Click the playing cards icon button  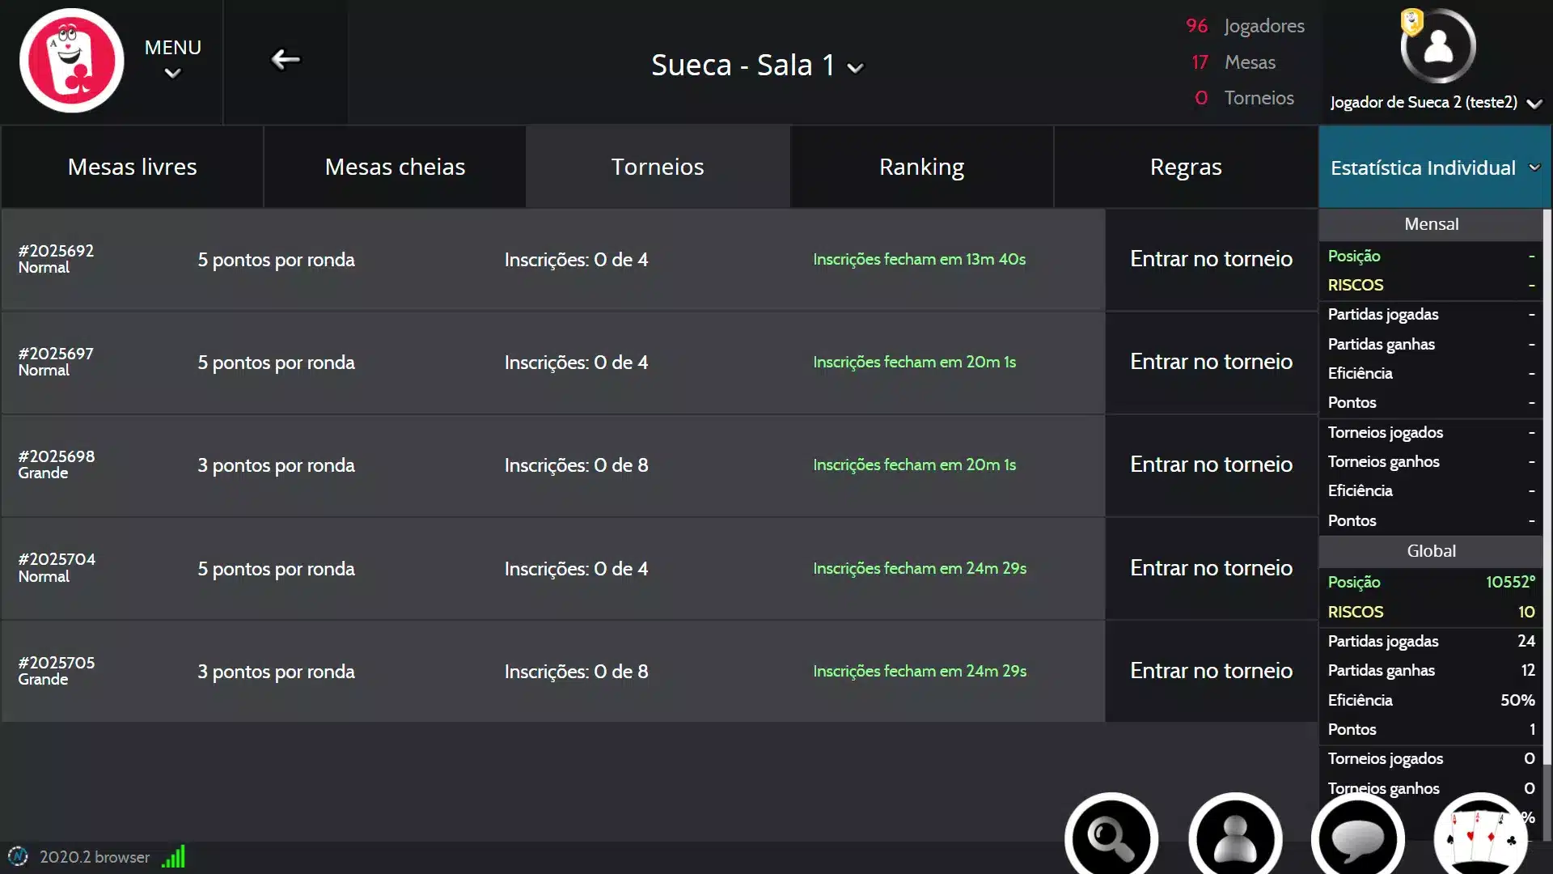pos(1480,838)
